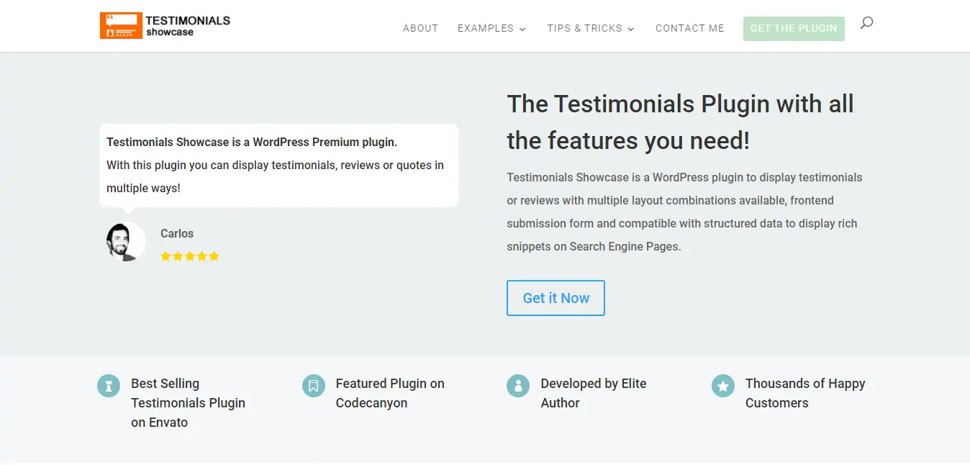Click the bookmark Featured Plugin icon
Viewport: 970px width, 465px height.
[314, 386]
